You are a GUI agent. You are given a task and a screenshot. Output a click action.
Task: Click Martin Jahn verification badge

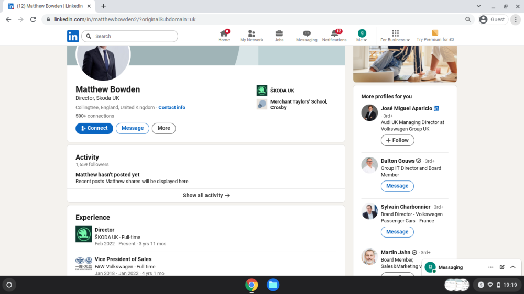pos(414,253)
